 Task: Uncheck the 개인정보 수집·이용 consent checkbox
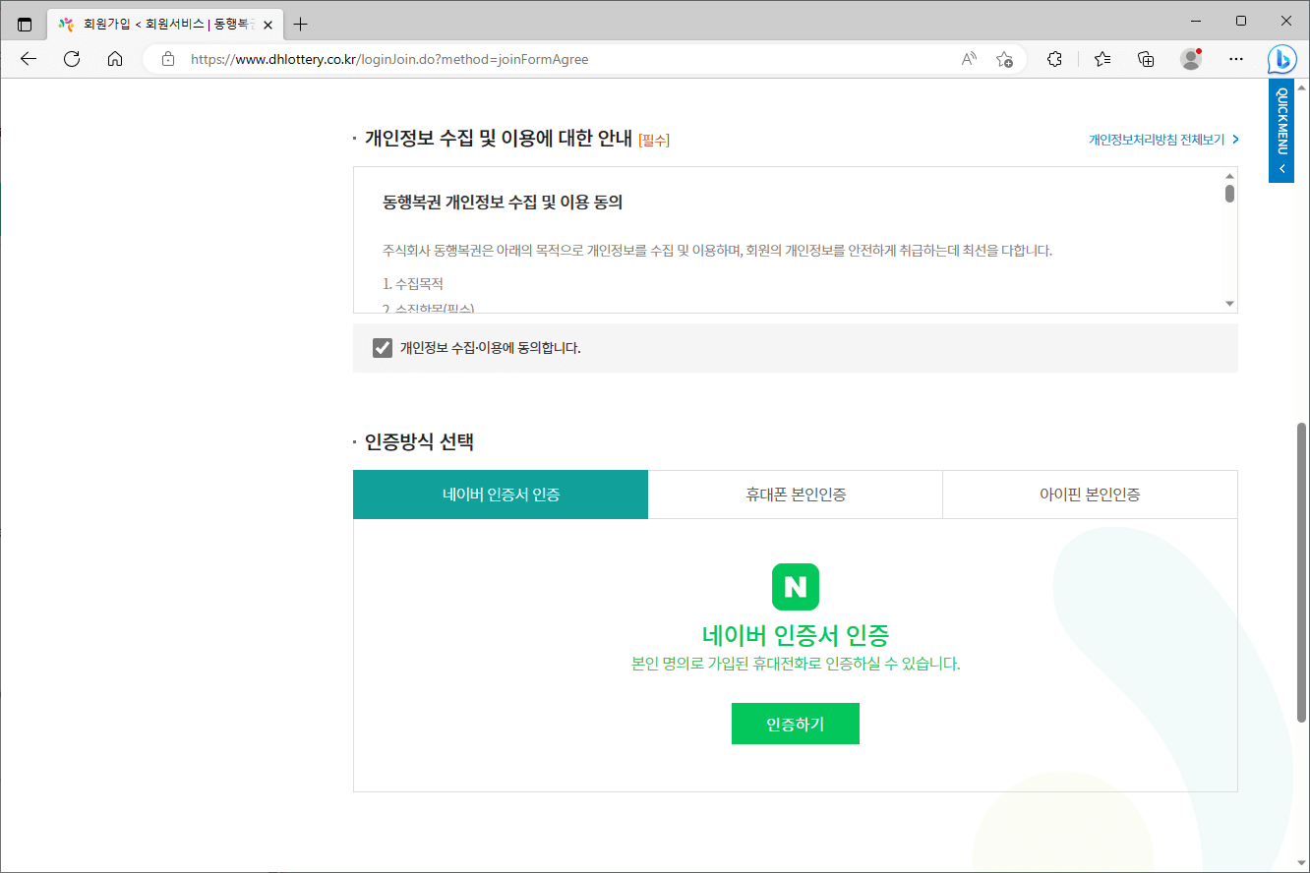pyautogui.click(x=383, y=347)
